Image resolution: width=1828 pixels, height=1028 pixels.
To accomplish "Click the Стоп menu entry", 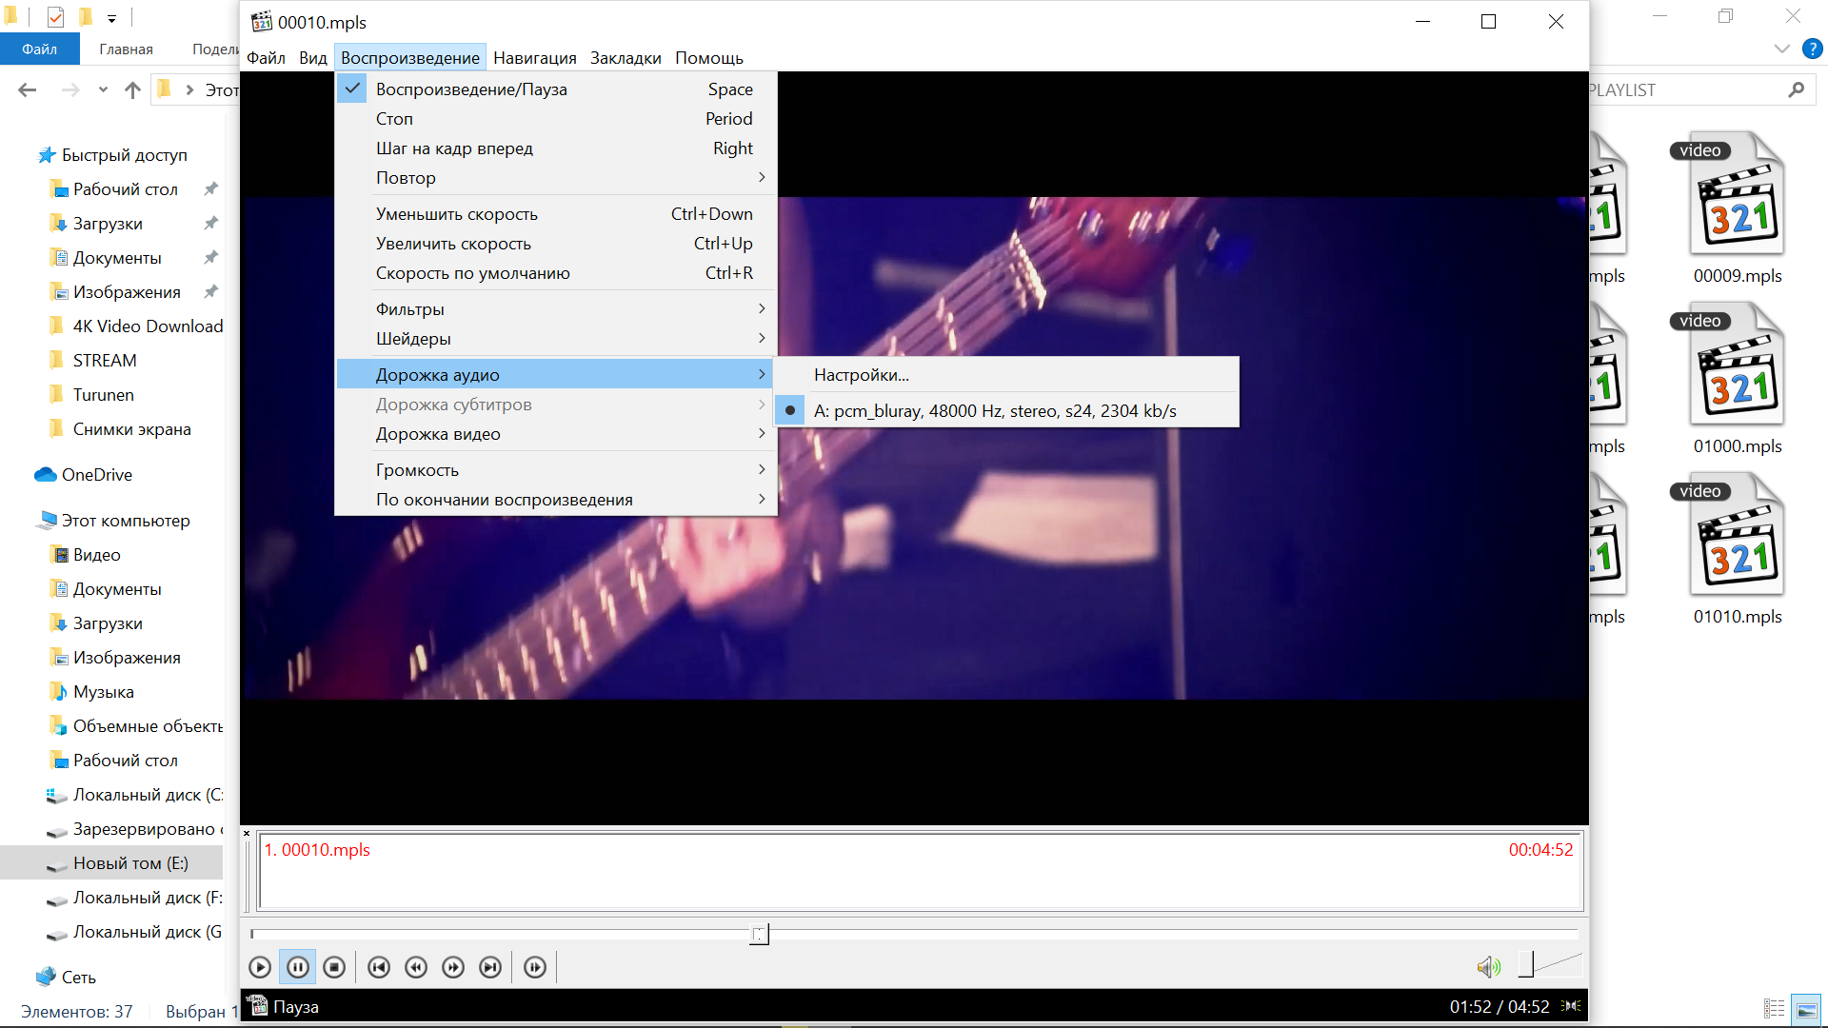I will click(x=394, y=119).
